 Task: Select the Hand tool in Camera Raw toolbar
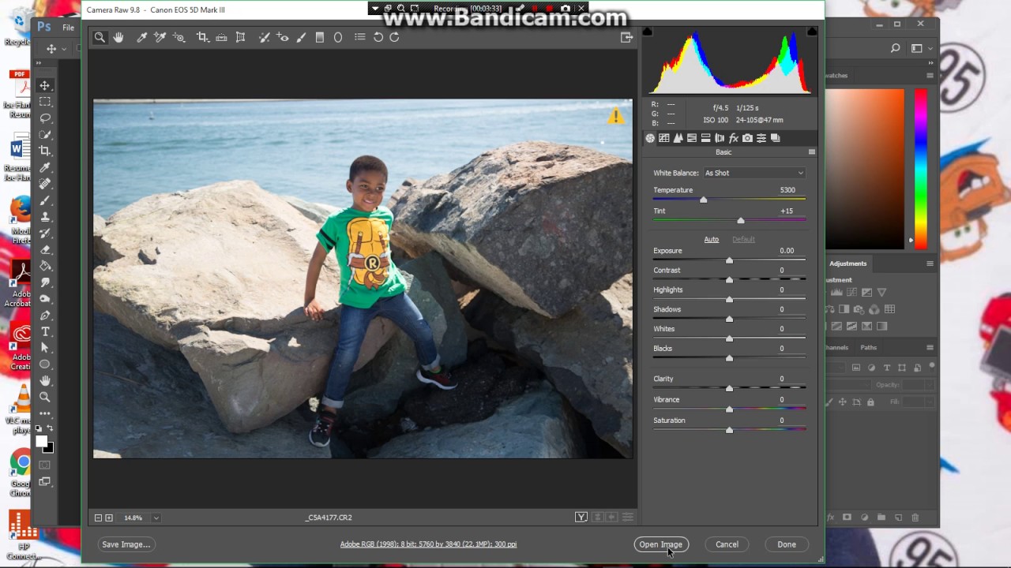click(118, 37)
